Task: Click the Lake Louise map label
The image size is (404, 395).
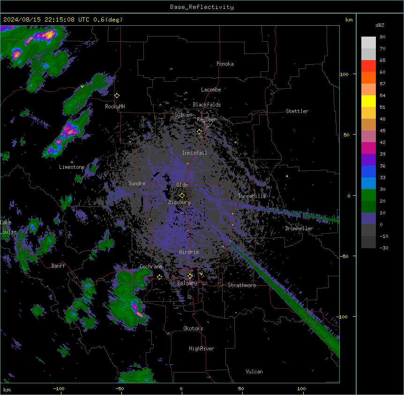Action: 8,227
